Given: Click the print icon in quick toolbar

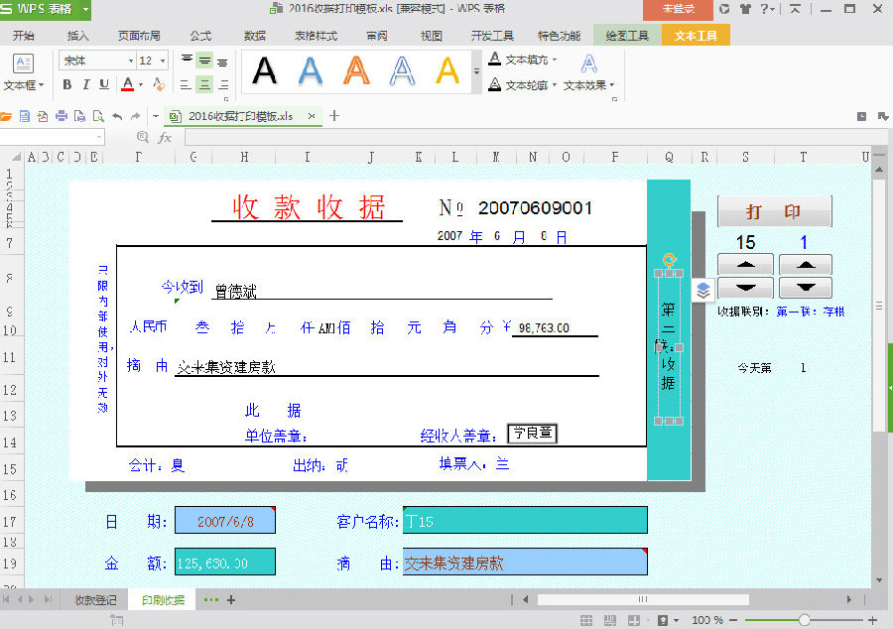Looking at the screenshot, I should click(x=61, y=117).
